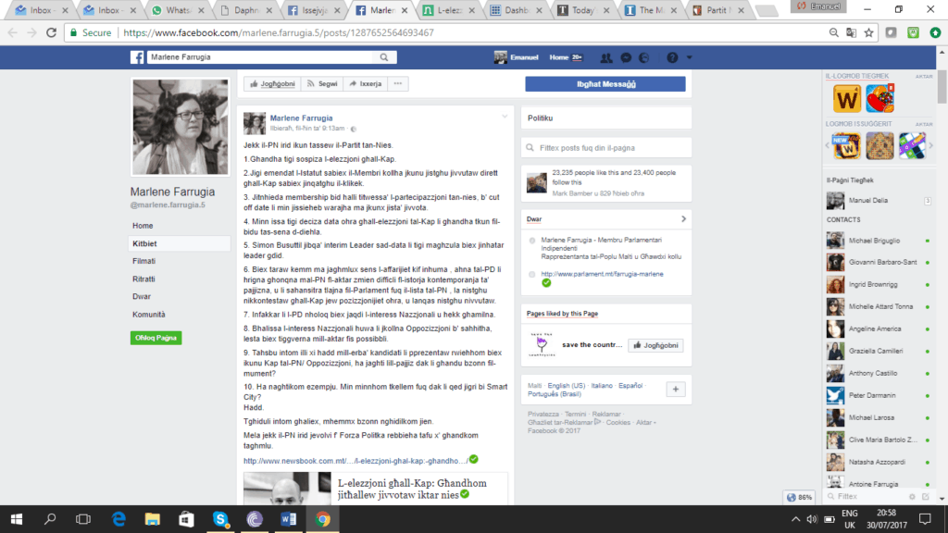
Task: Open the Messenger icon in top bar
Action: click(626, 57)
